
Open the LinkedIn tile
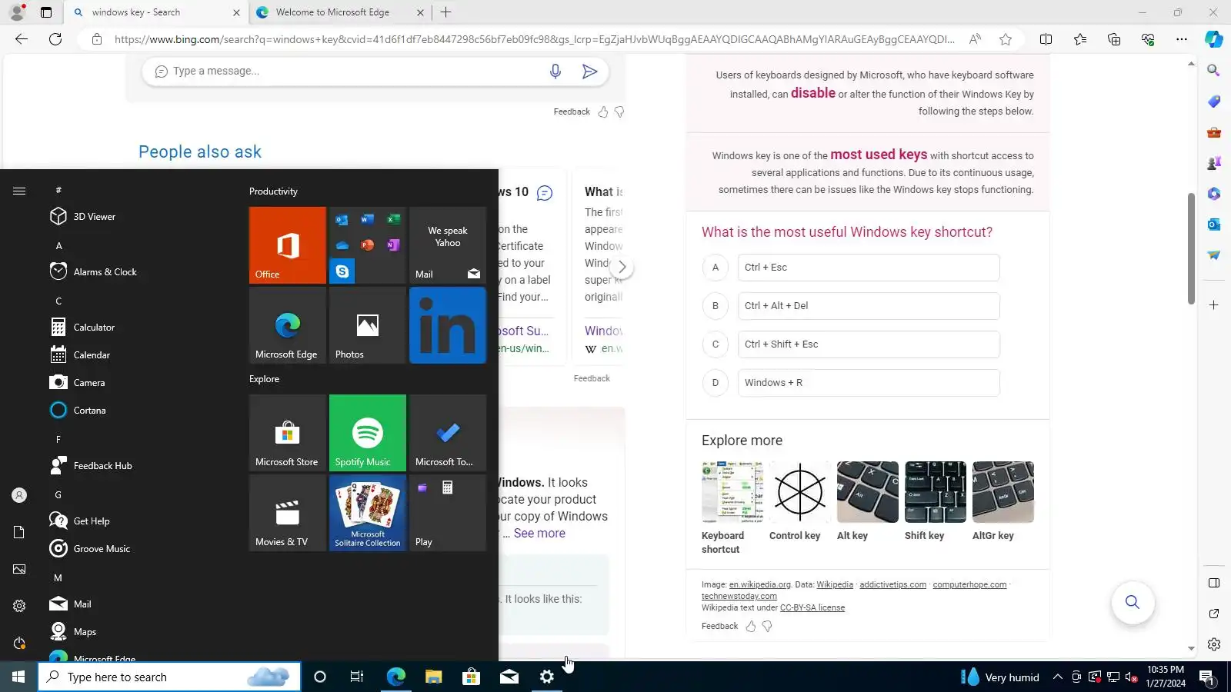pyautogui.click(x=448, y=325)
